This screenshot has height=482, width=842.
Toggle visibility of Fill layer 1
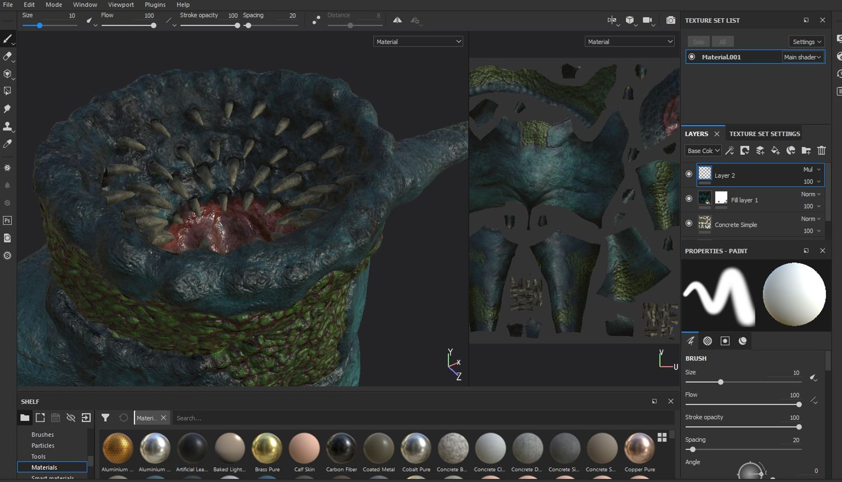pyautogui.click(x=689, y=199)
